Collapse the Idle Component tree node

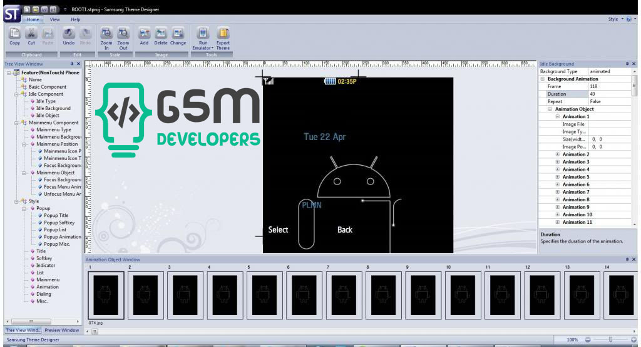[16, 94]
